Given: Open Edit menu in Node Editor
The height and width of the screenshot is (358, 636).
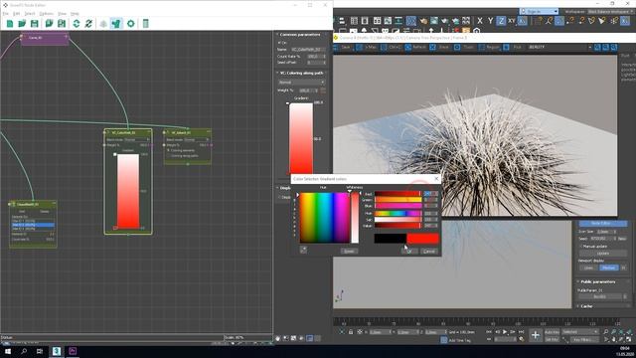Looking at the screenshot, I should 16,14.
